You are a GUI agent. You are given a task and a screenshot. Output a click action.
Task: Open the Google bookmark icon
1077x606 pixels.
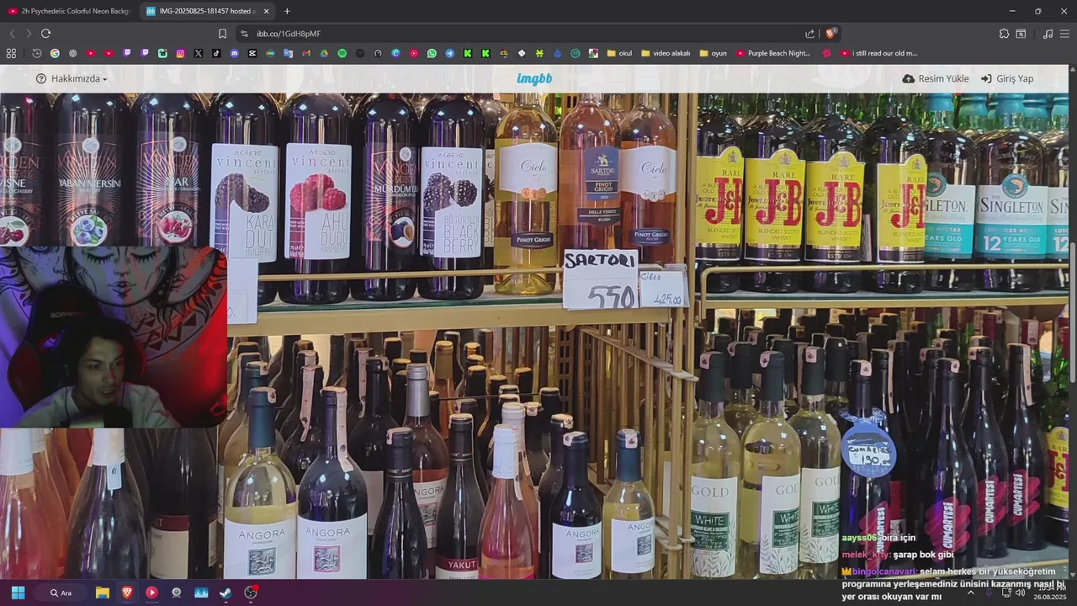pyautogui.click(x=55, y=53)
